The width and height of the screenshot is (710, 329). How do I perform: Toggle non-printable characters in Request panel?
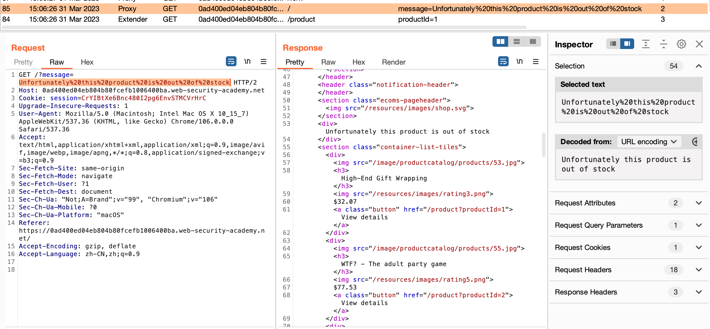(247, 62)
